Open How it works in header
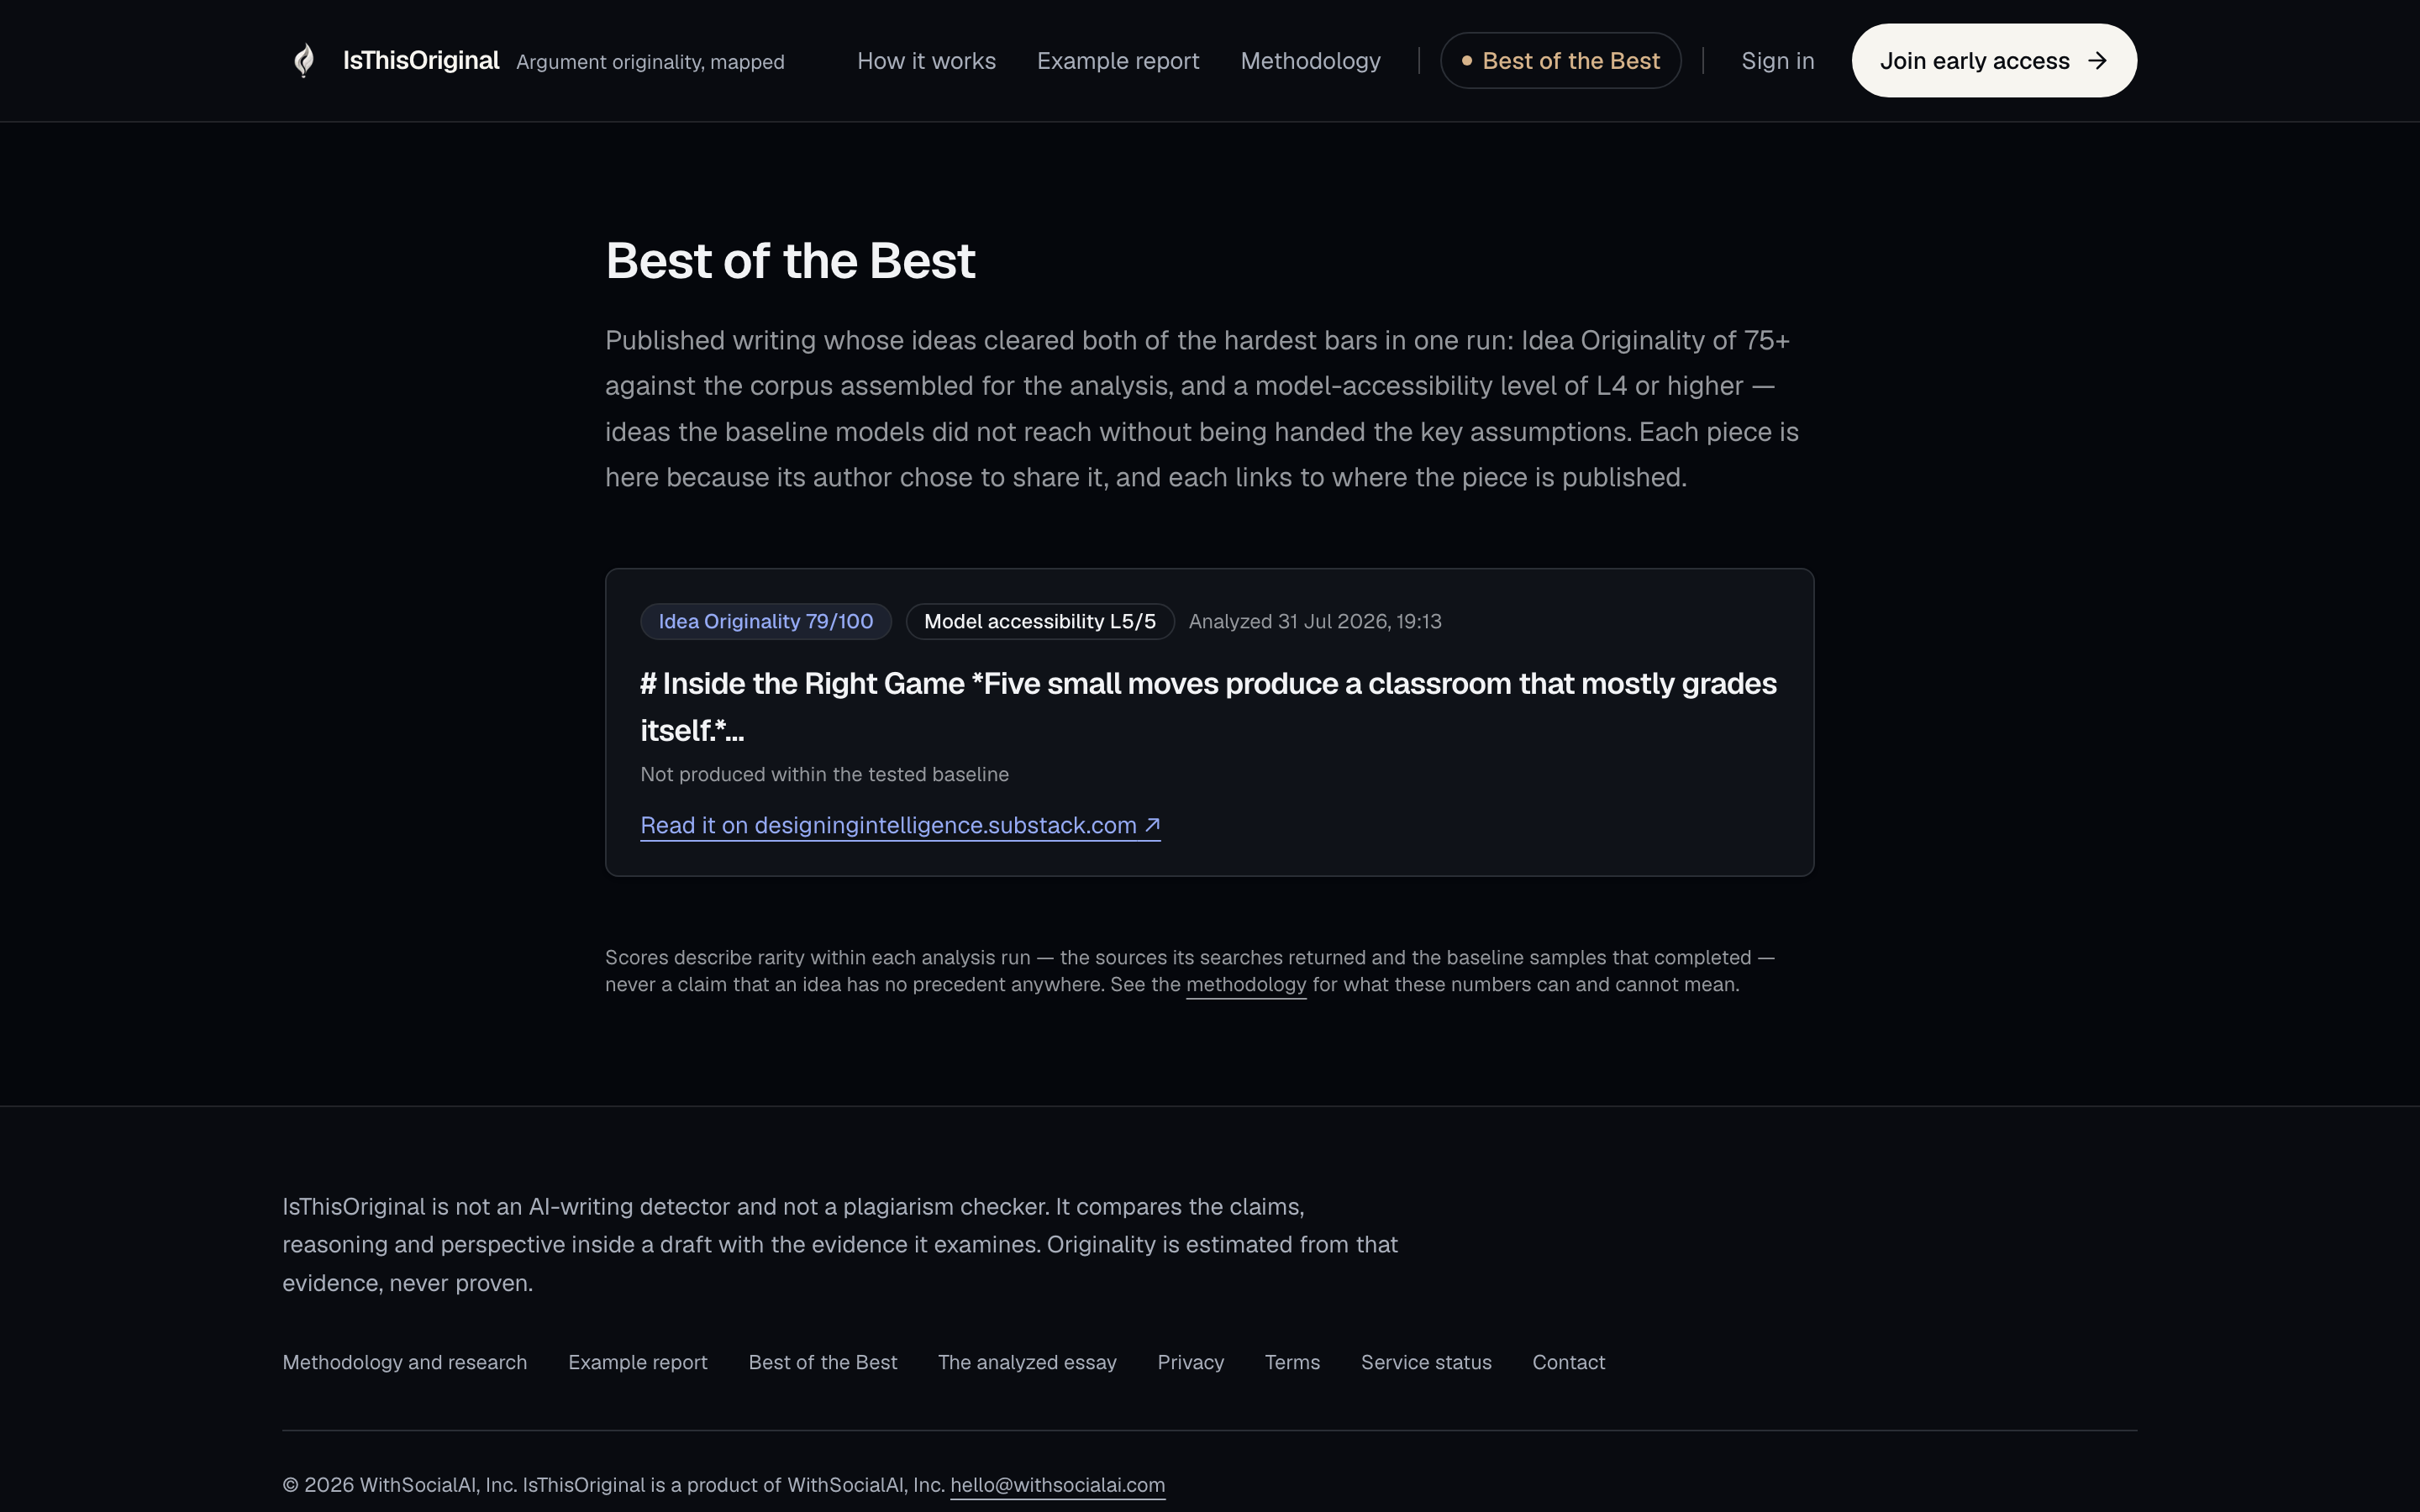2420x1512 pixels. coord(926,61)
